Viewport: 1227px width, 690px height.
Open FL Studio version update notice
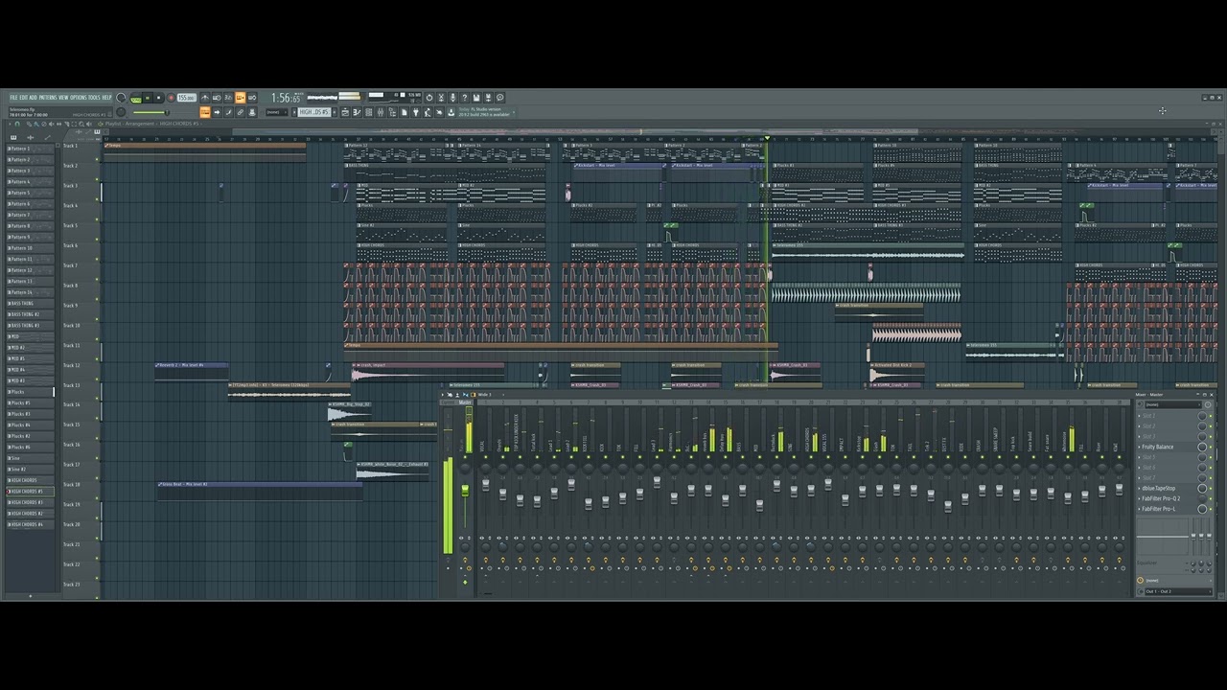pyautogui.click(x=483, y=111)
